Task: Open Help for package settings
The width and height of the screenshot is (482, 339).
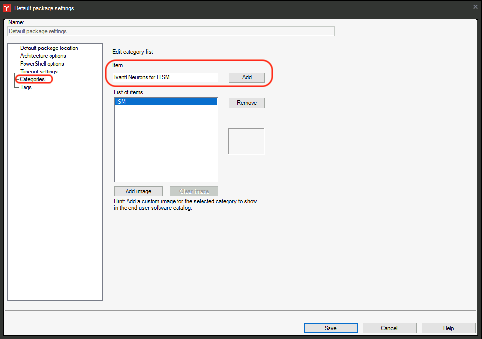Action: click(449, 328)
